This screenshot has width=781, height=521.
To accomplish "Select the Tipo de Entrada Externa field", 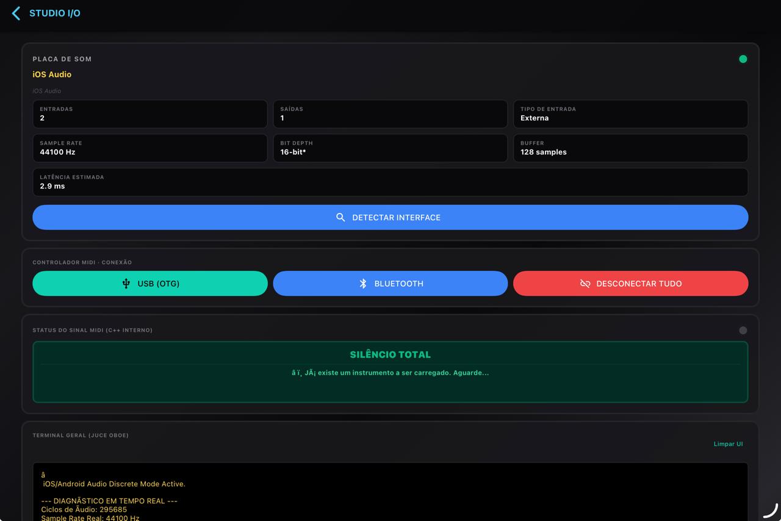I will tap(631, 114).
